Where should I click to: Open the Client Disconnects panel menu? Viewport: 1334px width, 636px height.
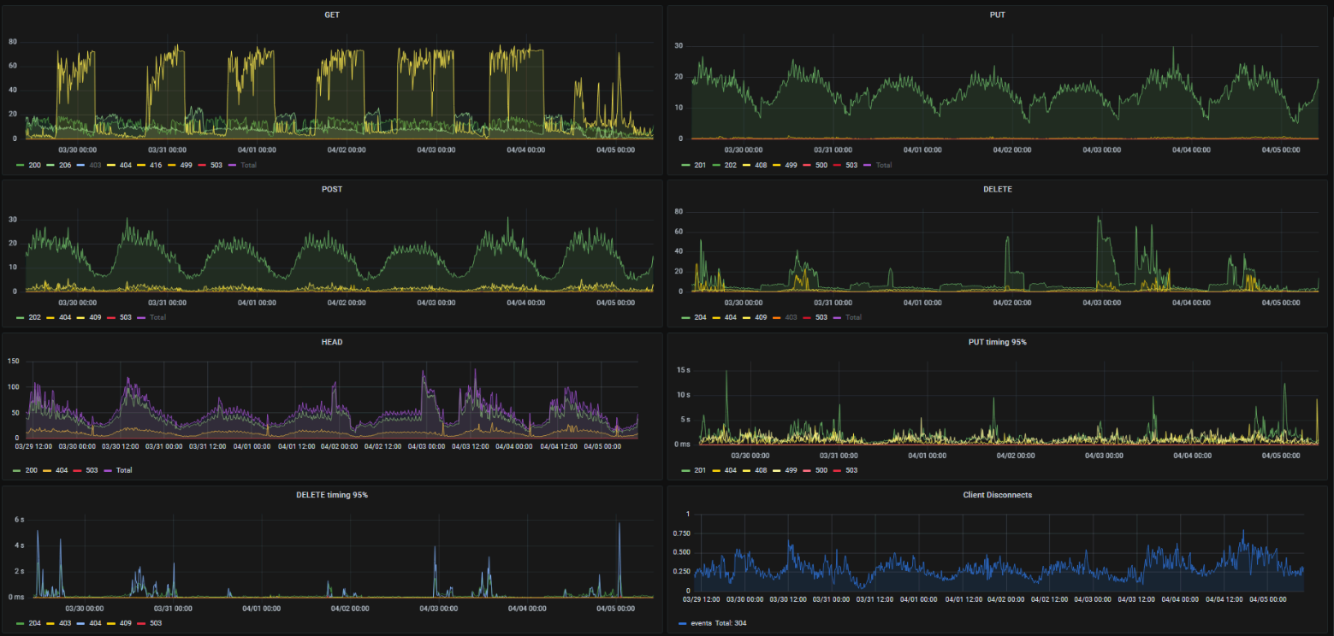(997, 495)
